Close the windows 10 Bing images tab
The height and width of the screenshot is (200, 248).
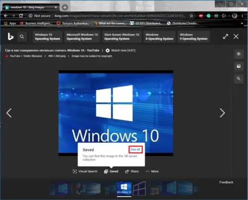[x=56, y=7]
